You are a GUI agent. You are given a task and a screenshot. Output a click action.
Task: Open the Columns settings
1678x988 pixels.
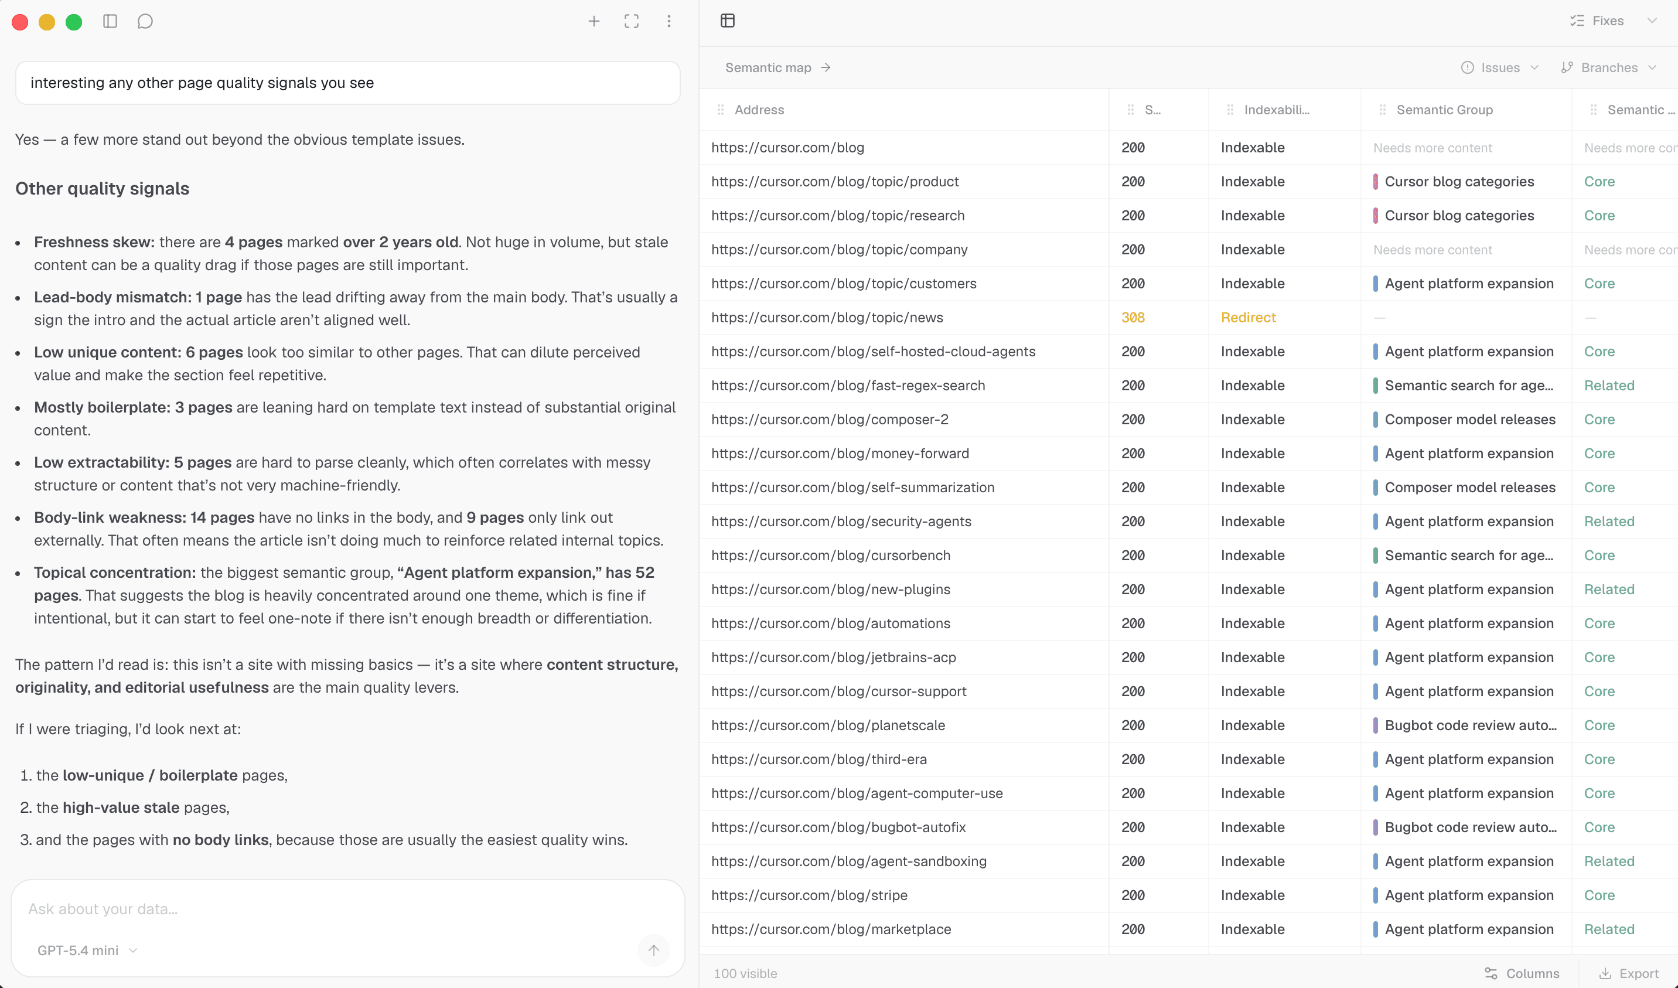1522,973
